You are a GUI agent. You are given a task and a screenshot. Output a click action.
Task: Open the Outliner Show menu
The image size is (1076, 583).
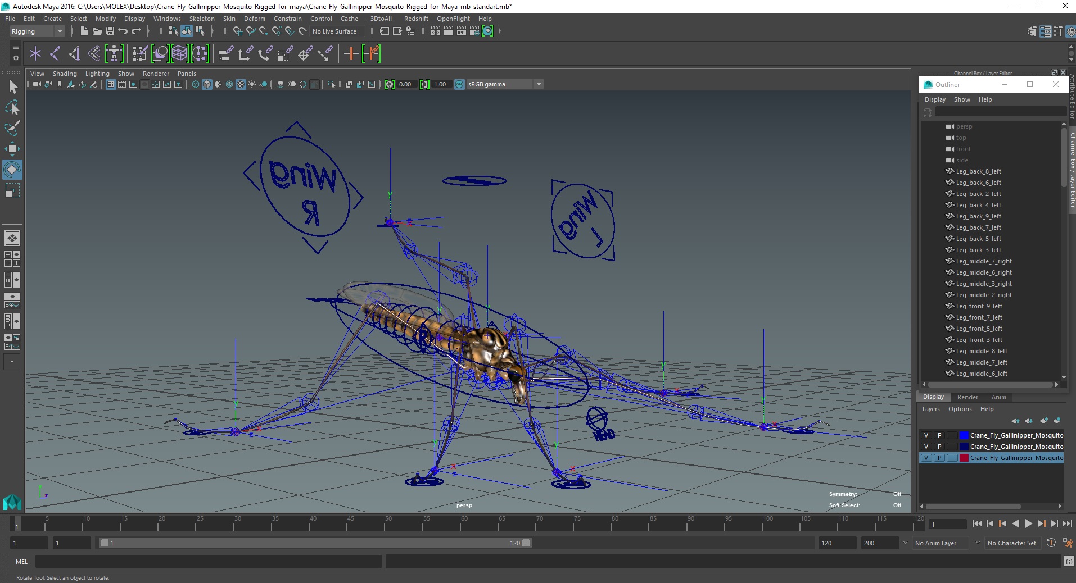962,99
